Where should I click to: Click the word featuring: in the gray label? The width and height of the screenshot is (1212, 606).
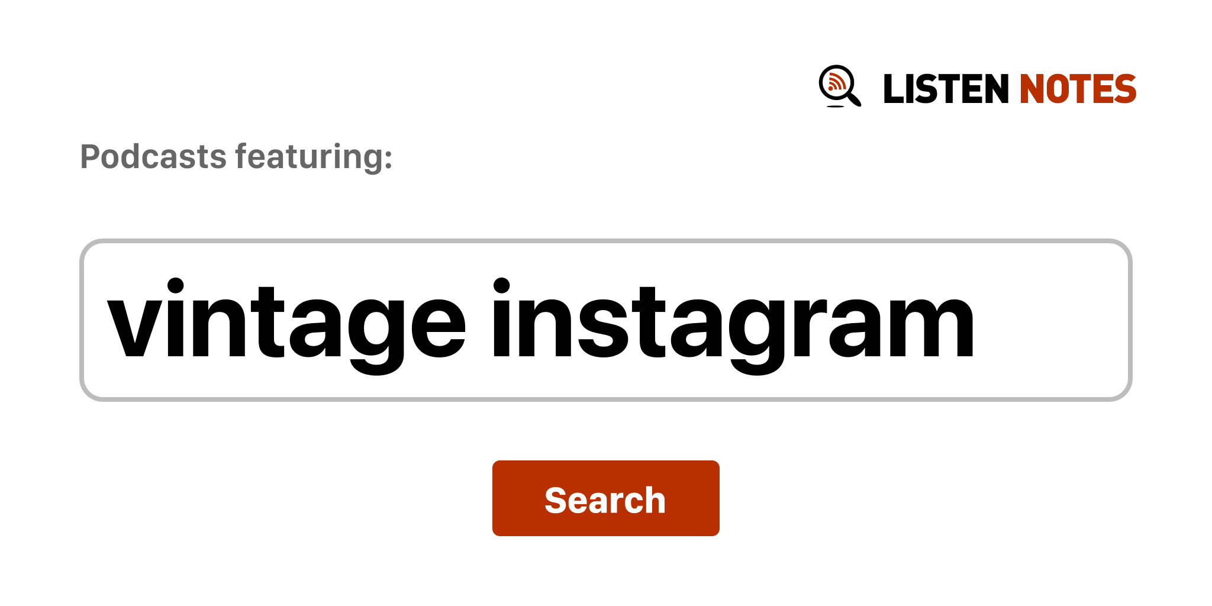coord(314,157)
